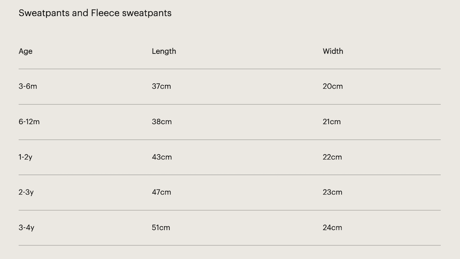
Task: Click the Width column header
Action: [x=333, y=51]
